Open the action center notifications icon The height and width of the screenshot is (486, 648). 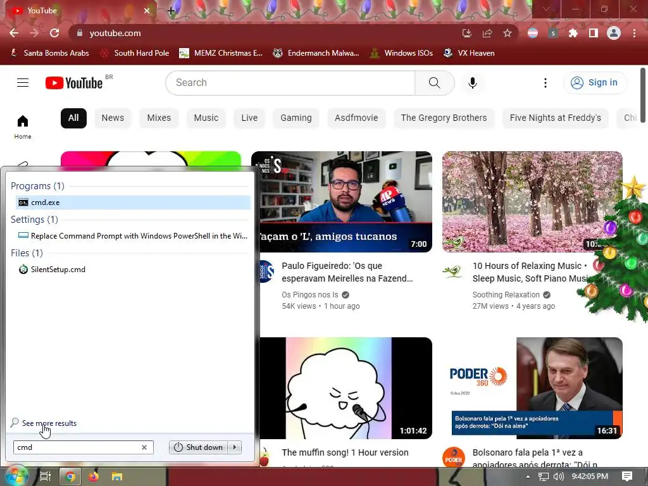tap(627, 477)
